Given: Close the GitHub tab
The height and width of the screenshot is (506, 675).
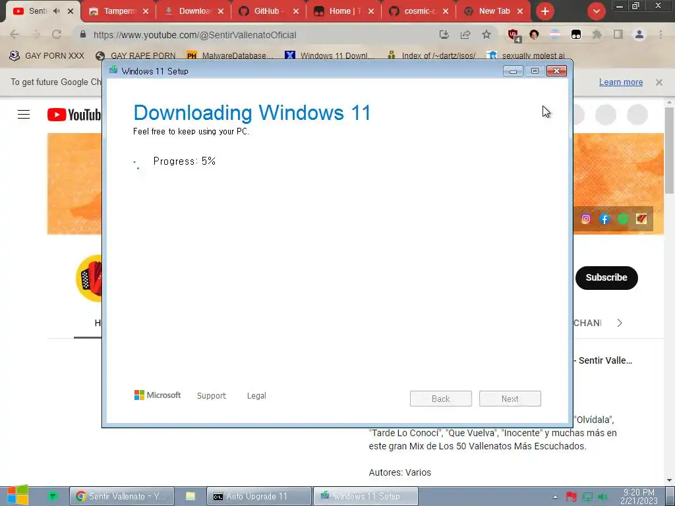Looking at the screenshot, I should click(x=296, y=11).
